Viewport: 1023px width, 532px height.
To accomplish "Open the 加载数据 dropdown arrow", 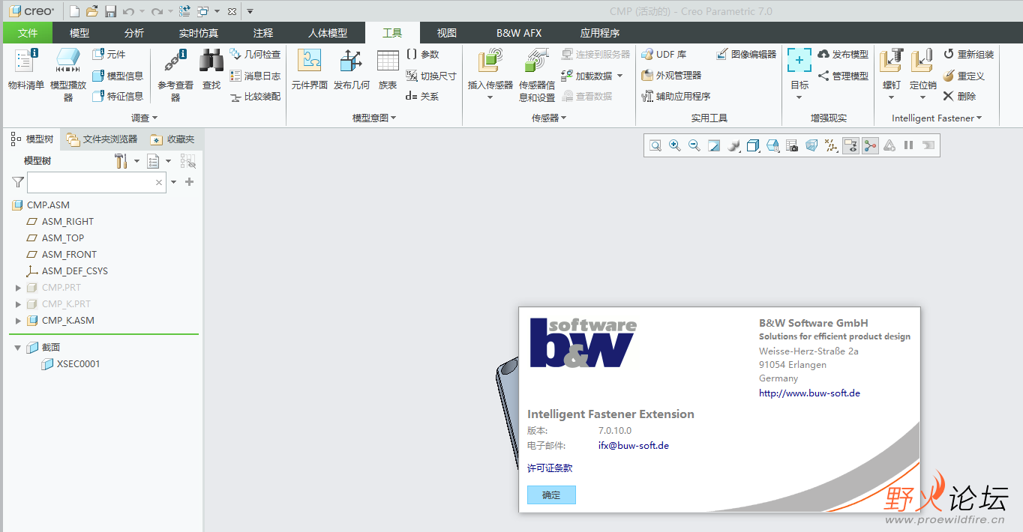I will click(620, 76).
